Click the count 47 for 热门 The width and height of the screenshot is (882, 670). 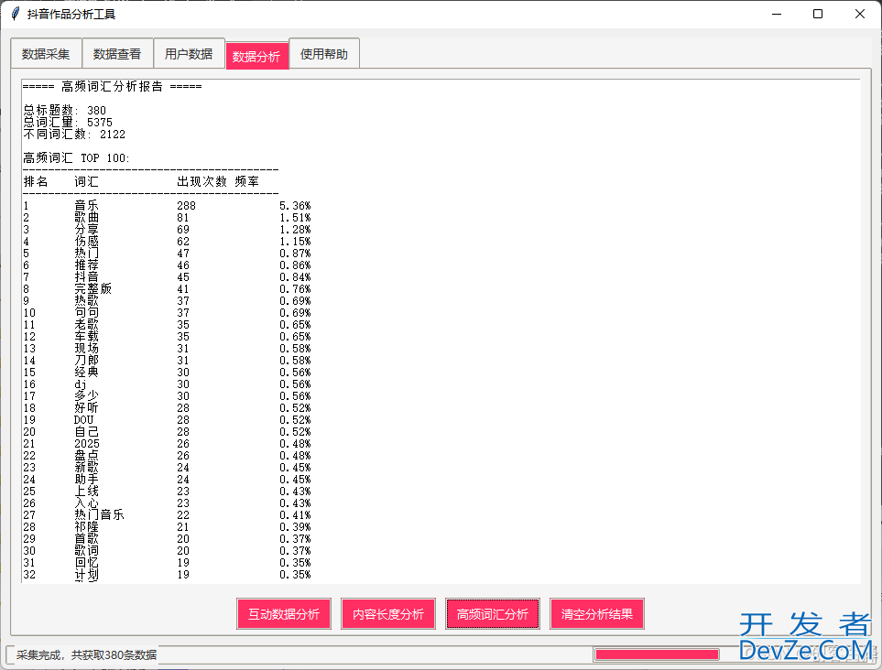click(x=183, y=254)
